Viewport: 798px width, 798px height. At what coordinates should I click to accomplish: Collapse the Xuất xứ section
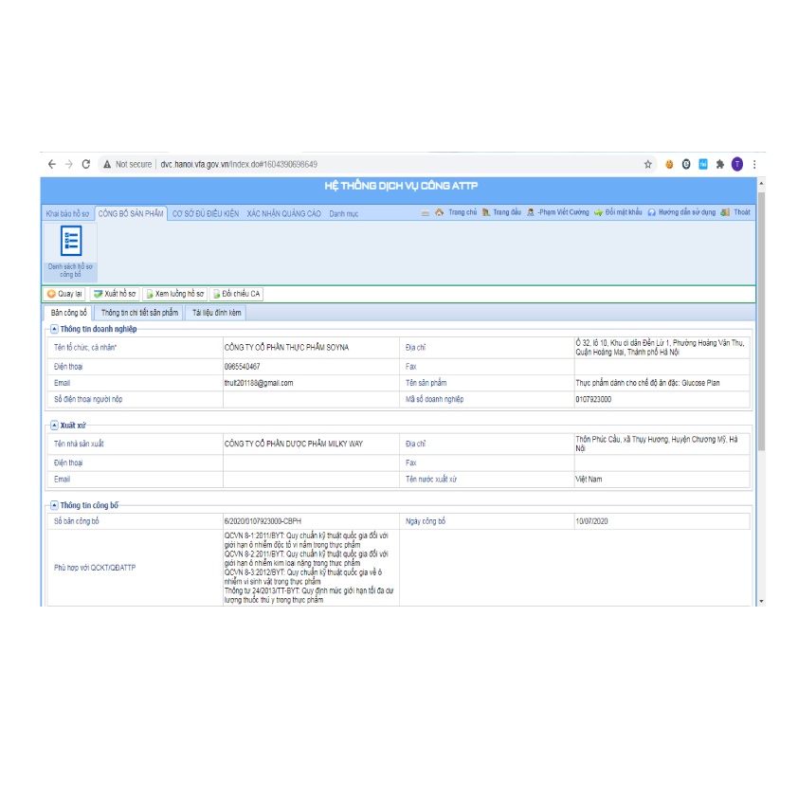click(x=54, y=426)
